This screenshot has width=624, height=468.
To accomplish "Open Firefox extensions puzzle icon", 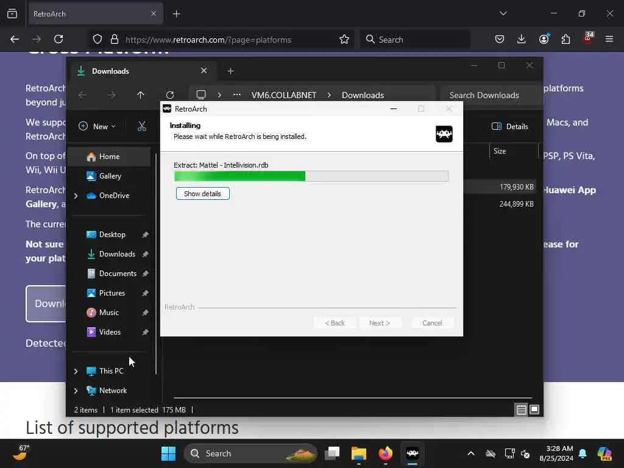I will point(565,39).
